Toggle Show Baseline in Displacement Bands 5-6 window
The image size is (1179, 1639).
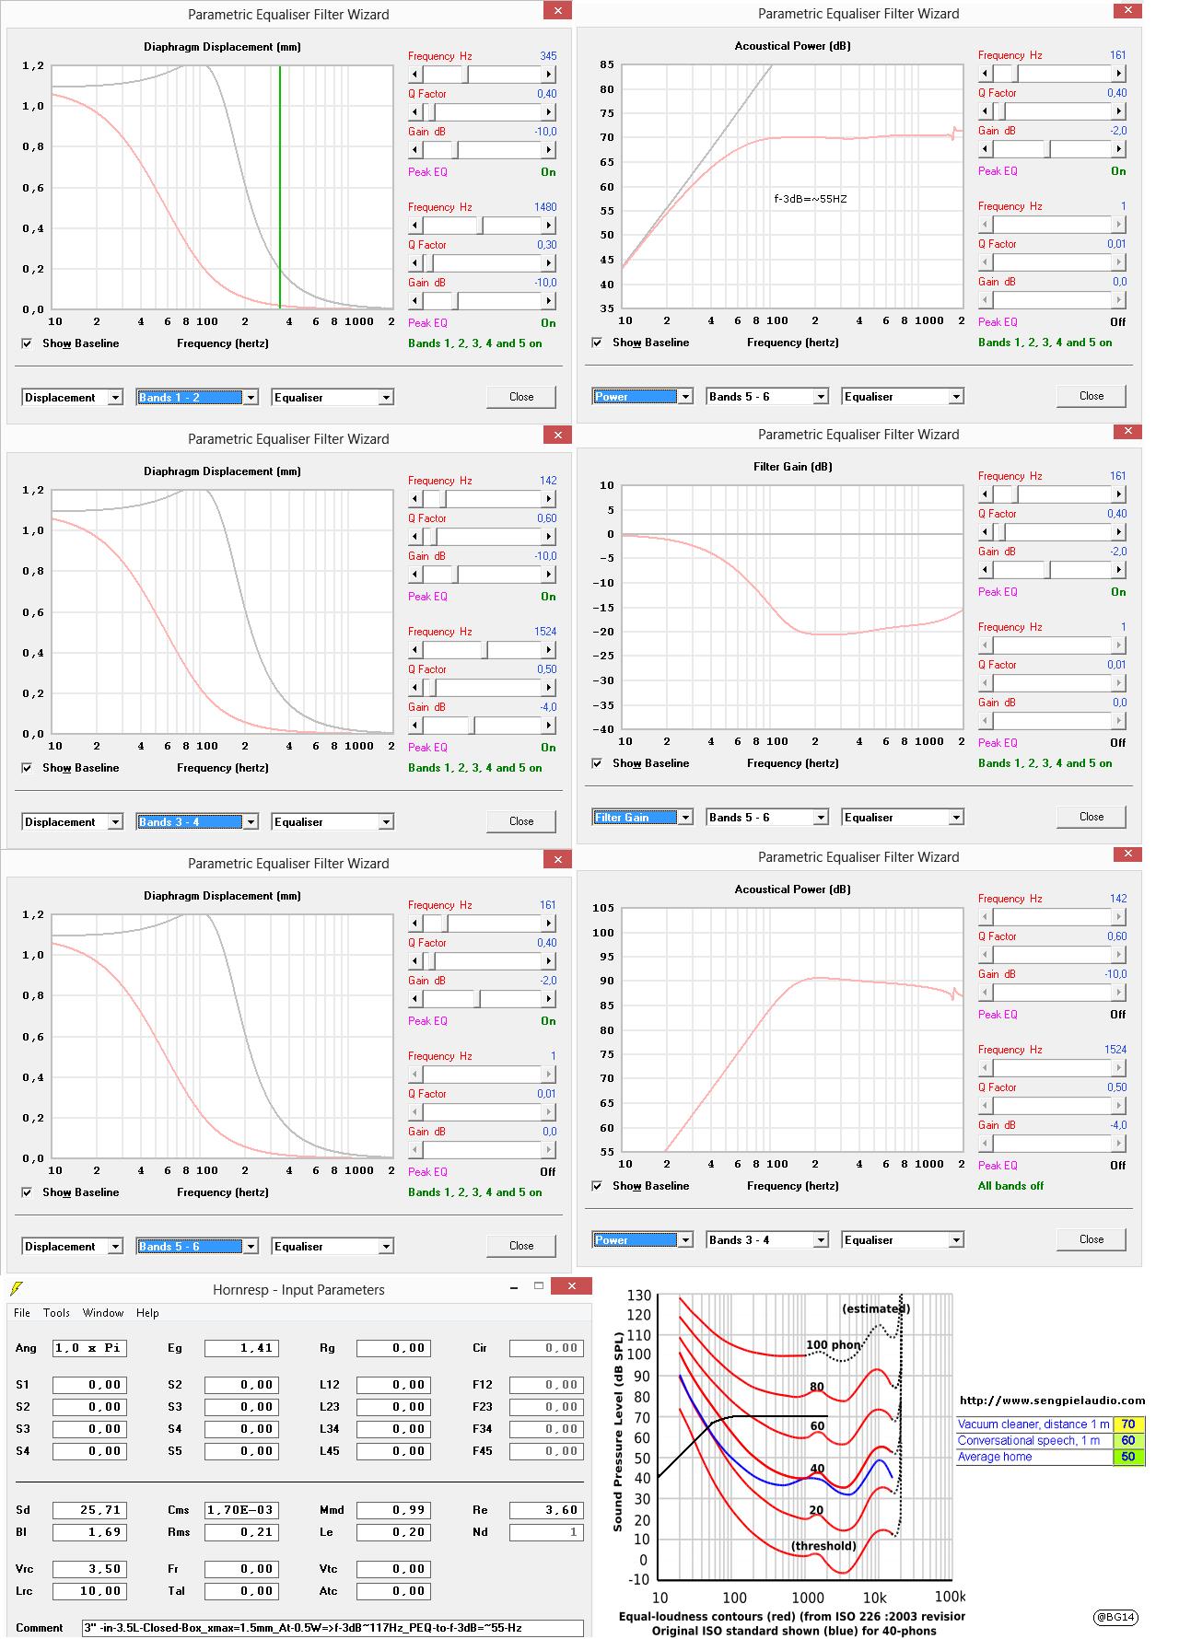(x=28, y=1192)
